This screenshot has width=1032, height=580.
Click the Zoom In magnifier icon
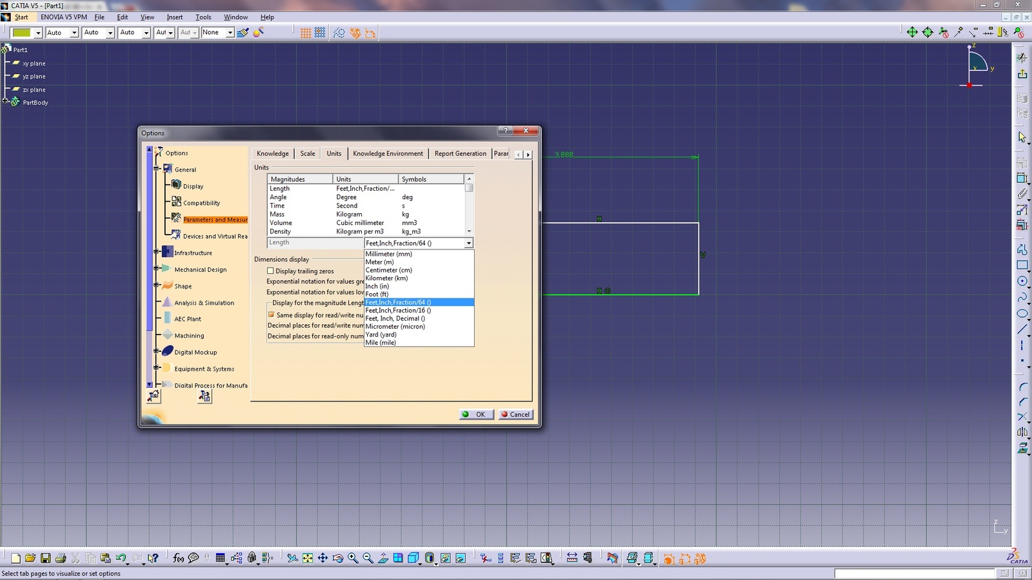coord(353,558)
